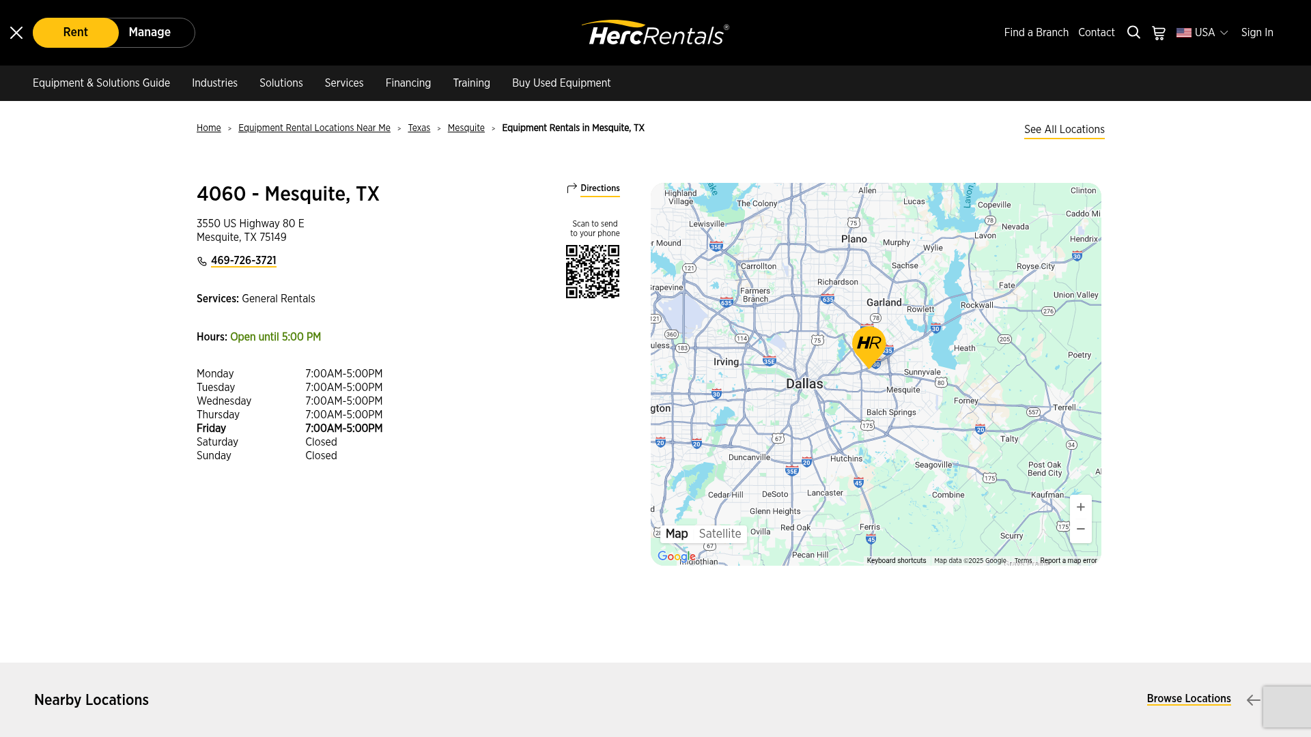Image resolution: width=1311 pixels, height=737 pixels.
Task: Click the Herc Rentals logo
Action: [655, 33]
